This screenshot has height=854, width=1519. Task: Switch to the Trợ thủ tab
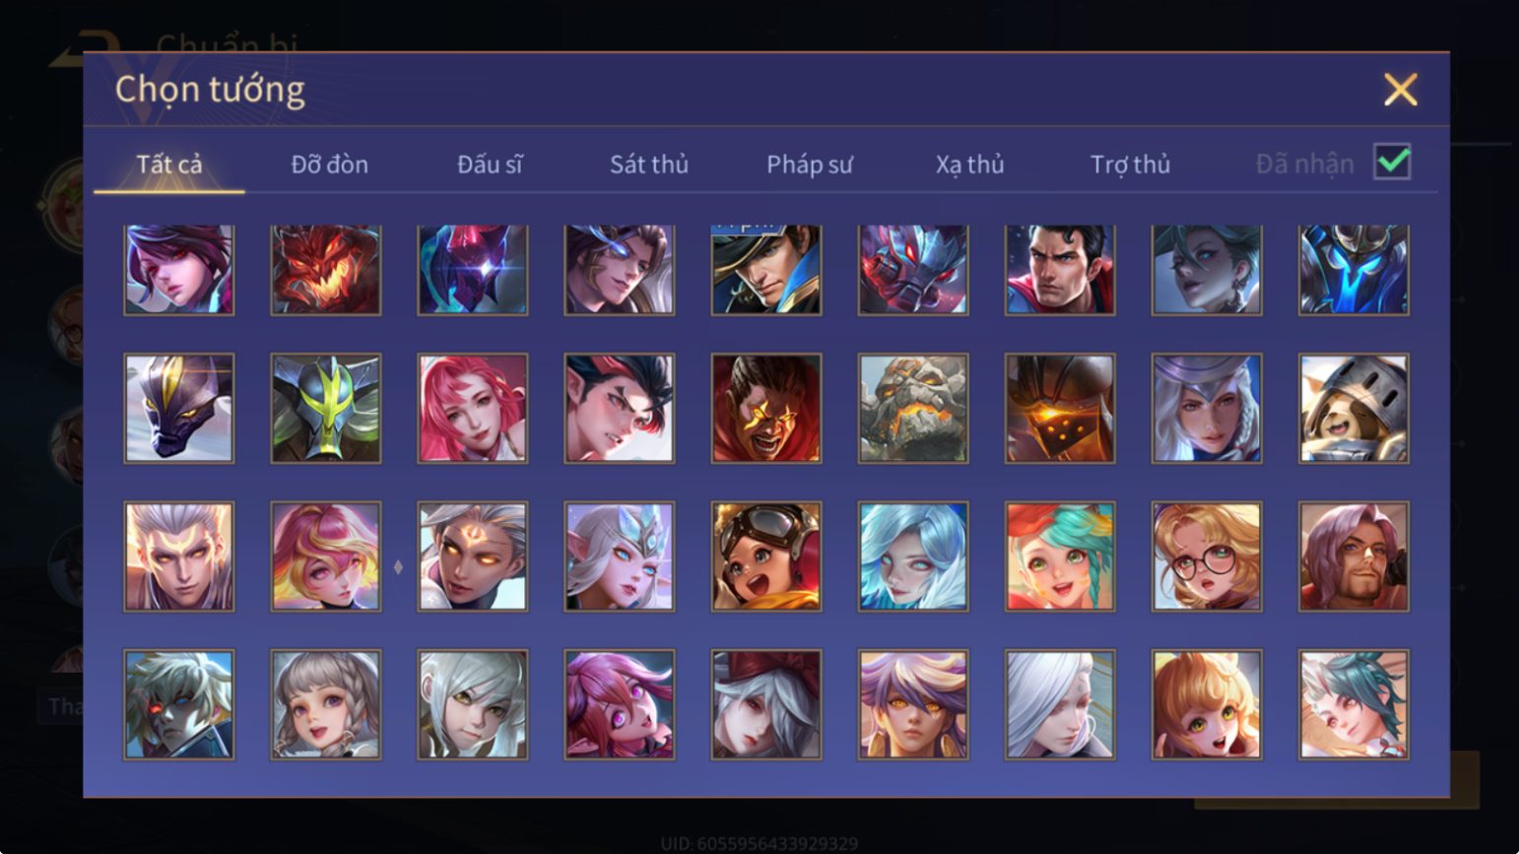click(x=1130, y=164)
